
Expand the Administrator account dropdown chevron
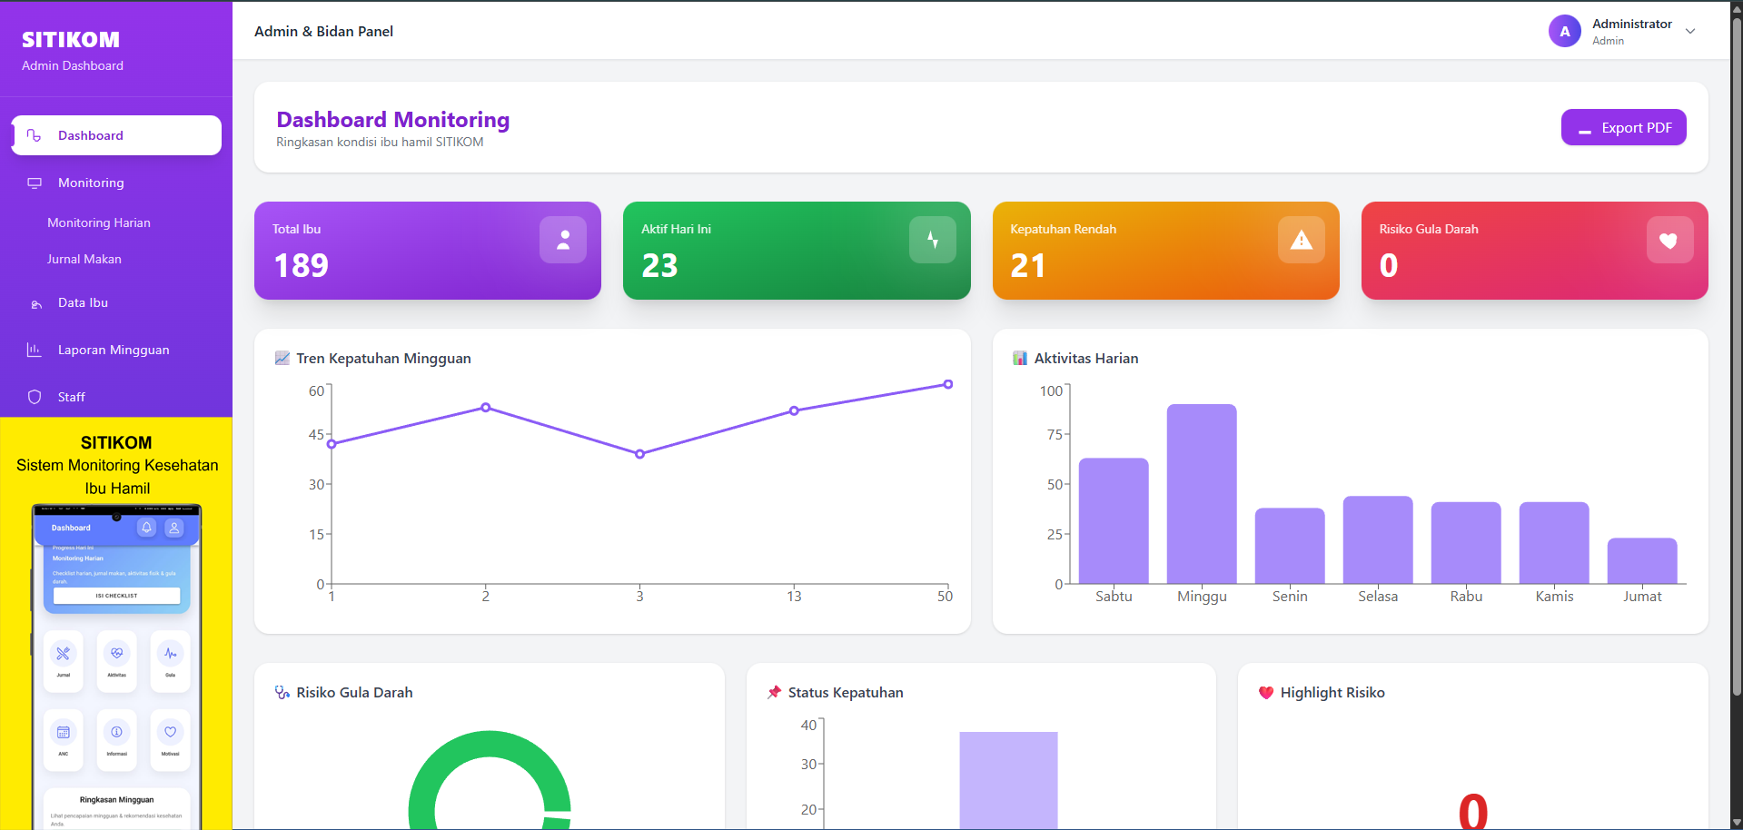(x=1690, y=31)
